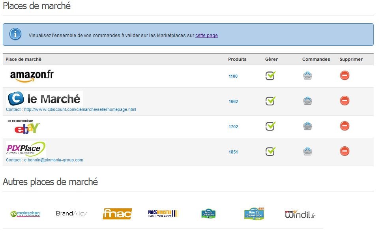
Task: Click the blue information icon in banner
Action: click(x=15, y=34)
